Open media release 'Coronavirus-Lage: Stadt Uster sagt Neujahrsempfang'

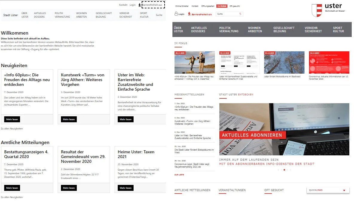pos(192,166)
